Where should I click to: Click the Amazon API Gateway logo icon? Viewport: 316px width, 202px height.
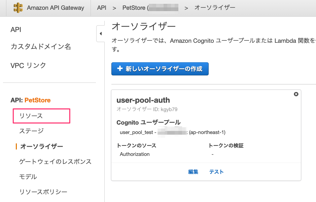[18, 8]
